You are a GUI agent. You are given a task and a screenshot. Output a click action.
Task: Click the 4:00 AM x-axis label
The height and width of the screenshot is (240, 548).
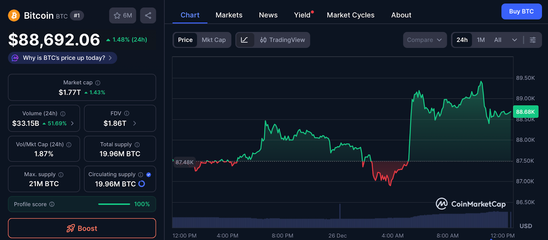392,236
